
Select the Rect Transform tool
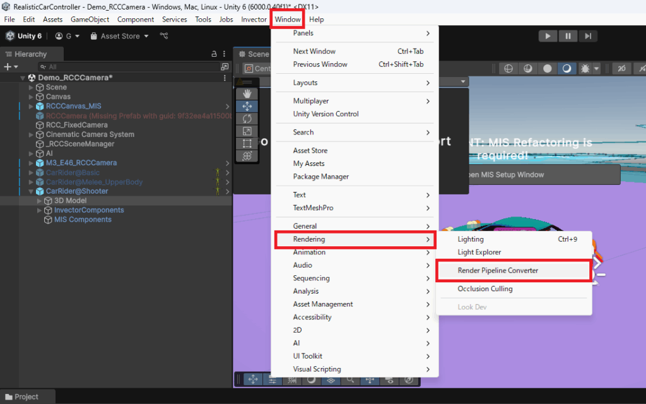tap(247, 143)
